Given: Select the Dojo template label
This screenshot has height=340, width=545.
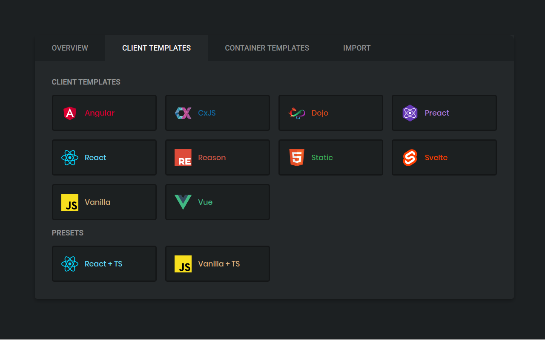Looking at the screenshot, I should 320,113.
